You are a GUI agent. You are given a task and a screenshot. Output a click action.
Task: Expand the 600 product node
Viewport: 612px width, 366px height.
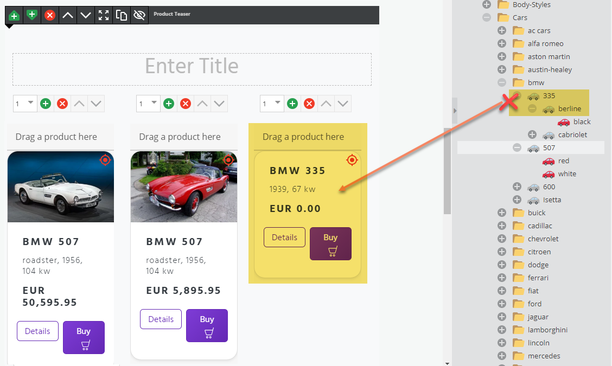(517, 187)
